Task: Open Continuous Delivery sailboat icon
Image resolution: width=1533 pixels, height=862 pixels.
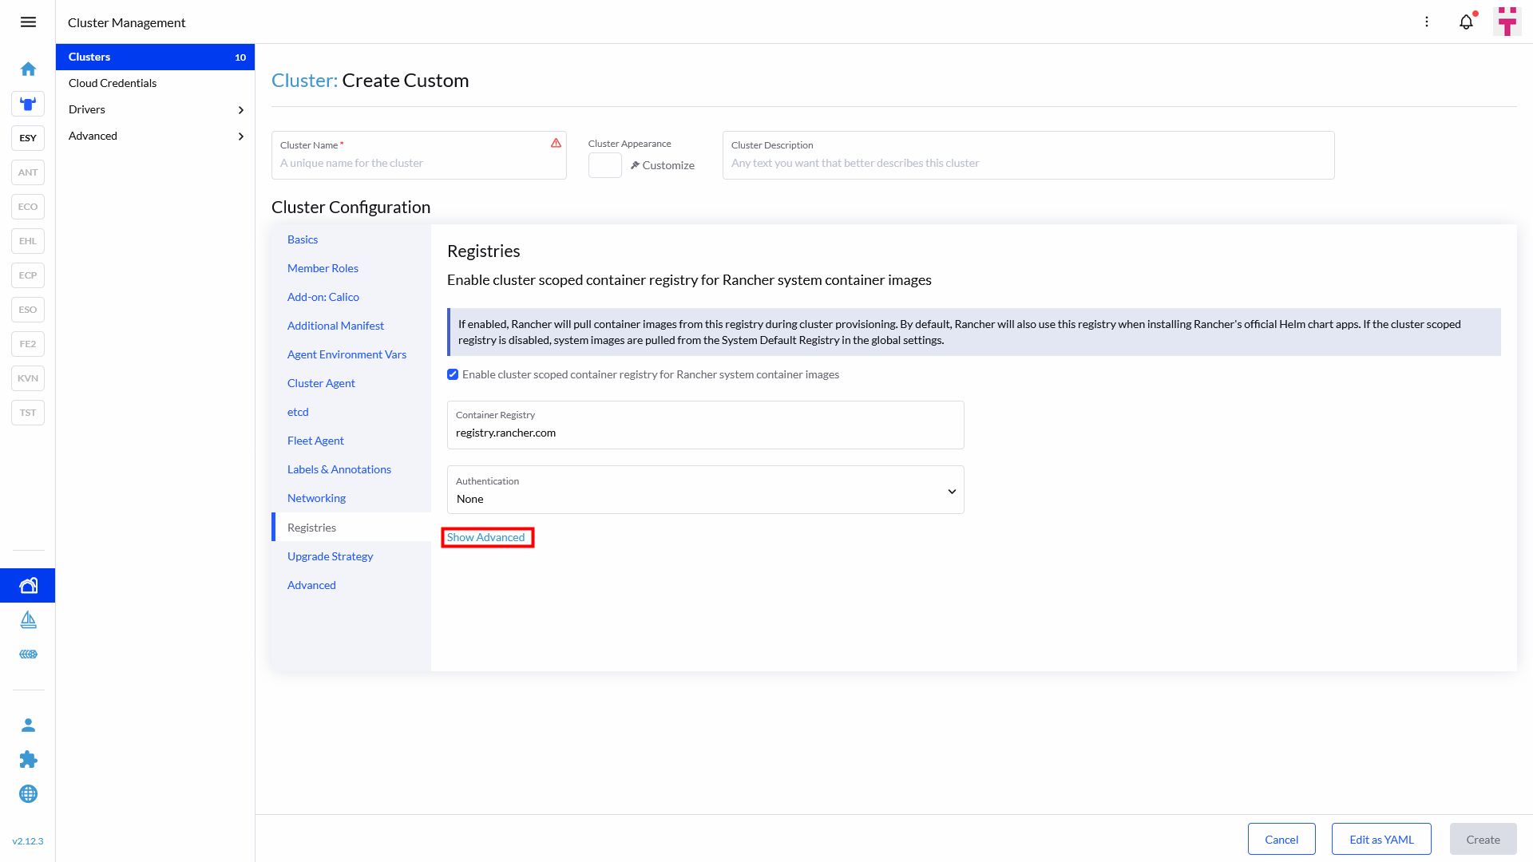Action: pyautogui.click(x=28, y=620)
